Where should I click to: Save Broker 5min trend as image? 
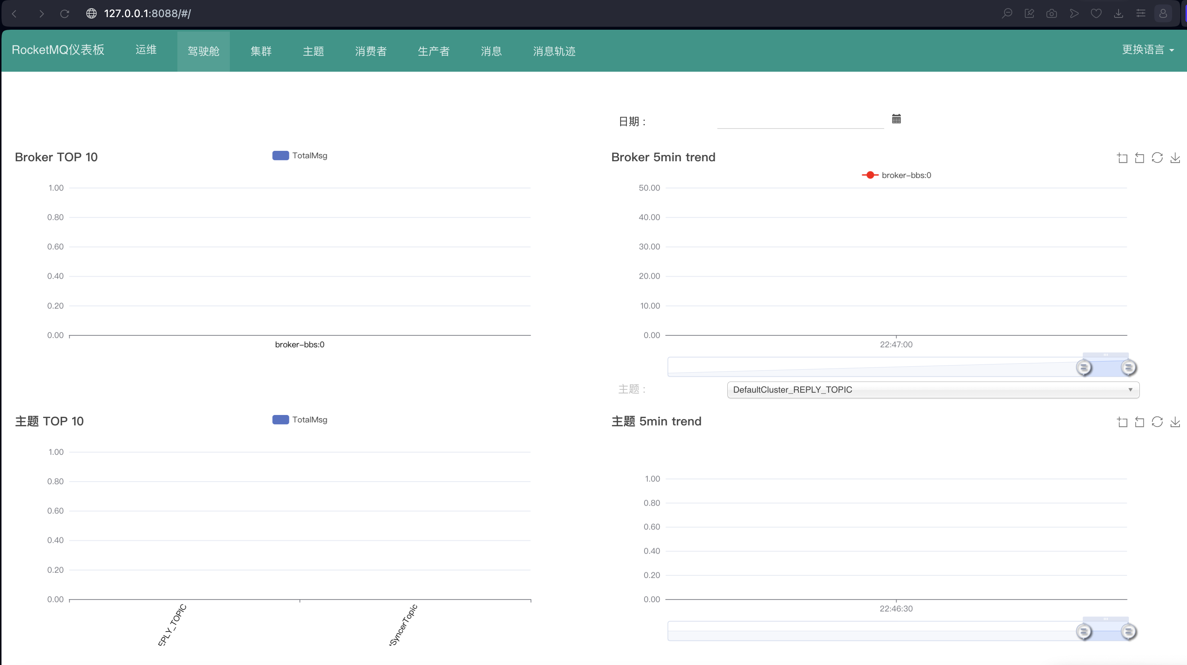(1175, 158)
